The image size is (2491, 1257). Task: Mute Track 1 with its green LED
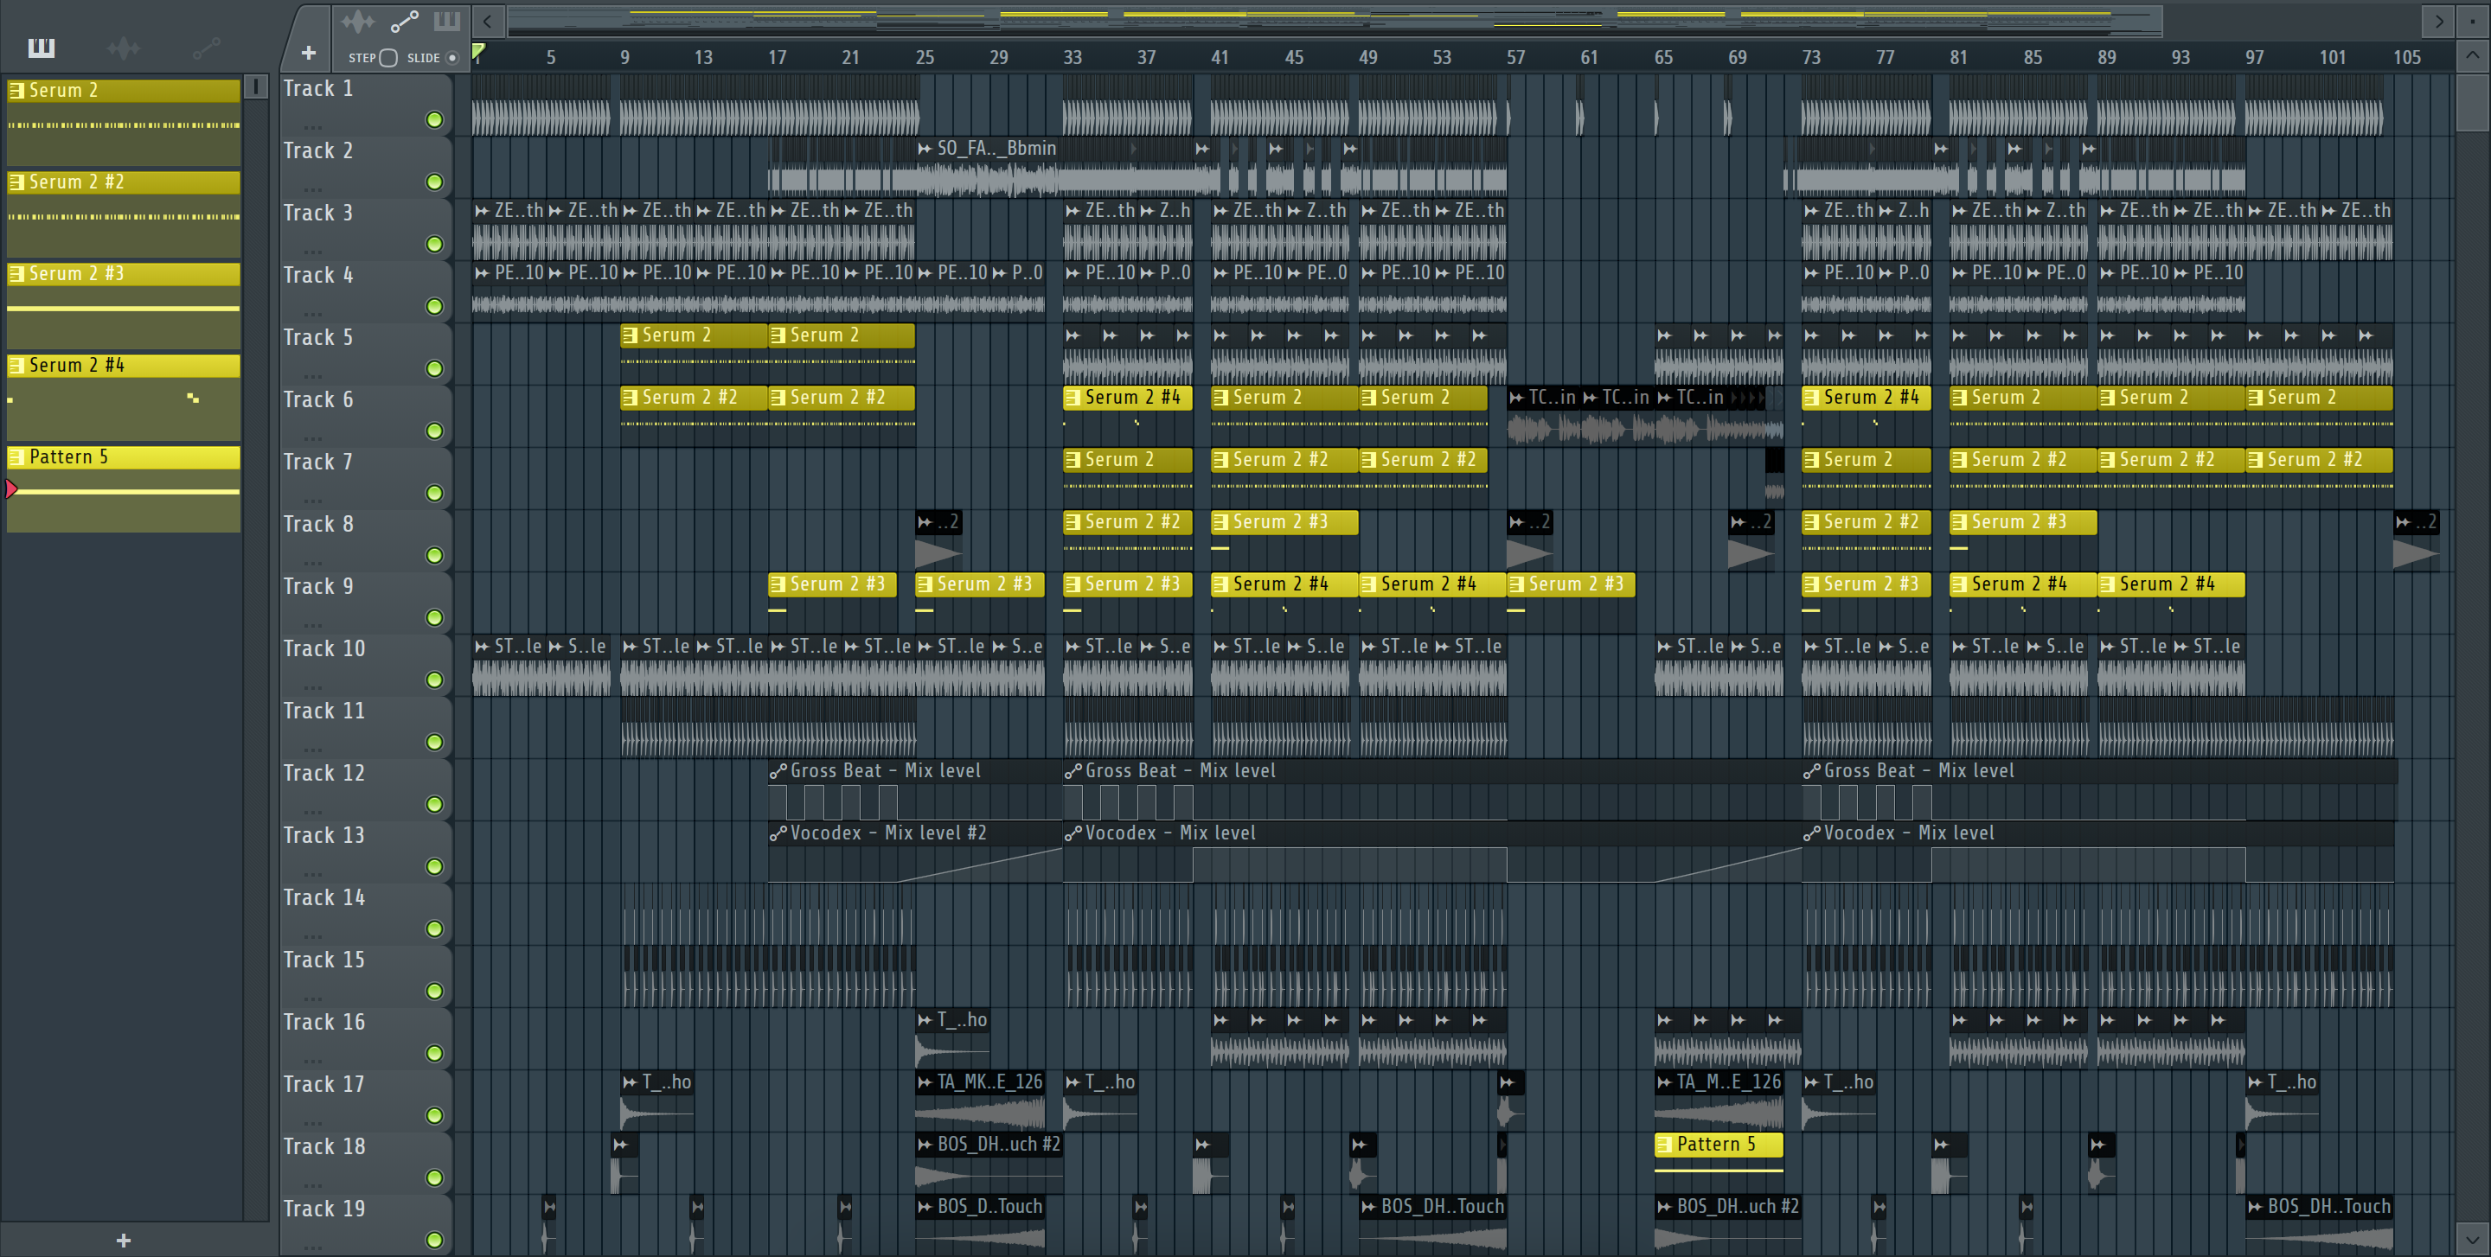[x=435, y=120]
